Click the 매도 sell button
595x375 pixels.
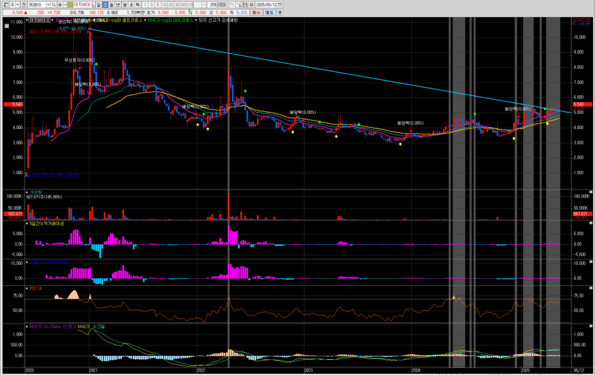pyautogui.click(x=270, y=13)
